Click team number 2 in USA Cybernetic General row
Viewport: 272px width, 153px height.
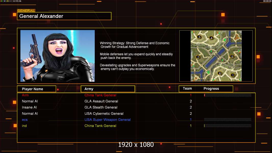(x=191, y=113)
